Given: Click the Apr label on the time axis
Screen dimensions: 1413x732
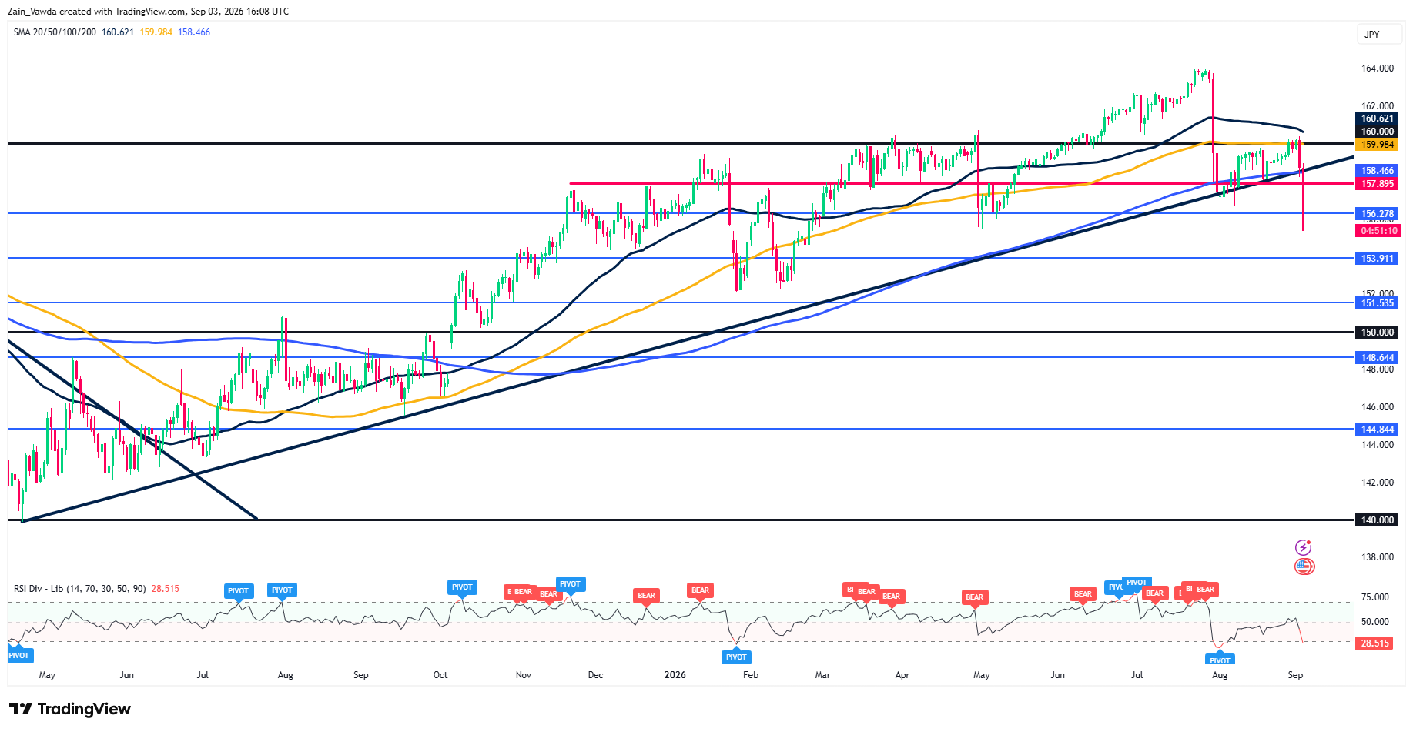Looking at the screenshot, I should 902,675.
